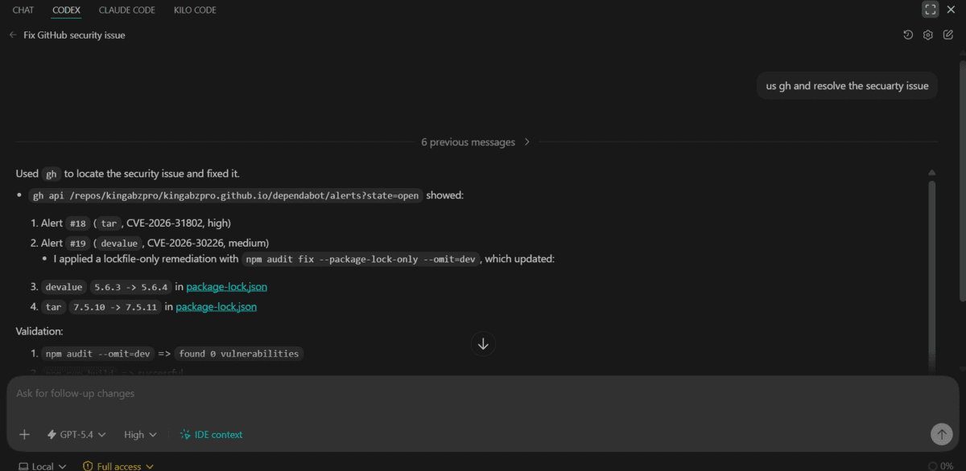Open the conversation history icon
This screenshot has height=471, width=966.
pyautogui.click(x=908, y=35)
